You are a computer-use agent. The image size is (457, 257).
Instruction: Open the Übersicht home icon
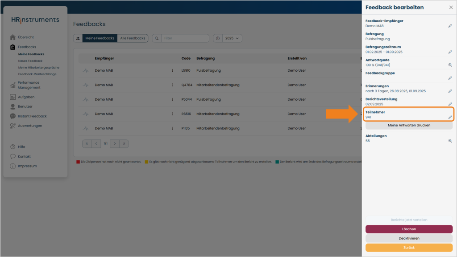pos(12,37)
